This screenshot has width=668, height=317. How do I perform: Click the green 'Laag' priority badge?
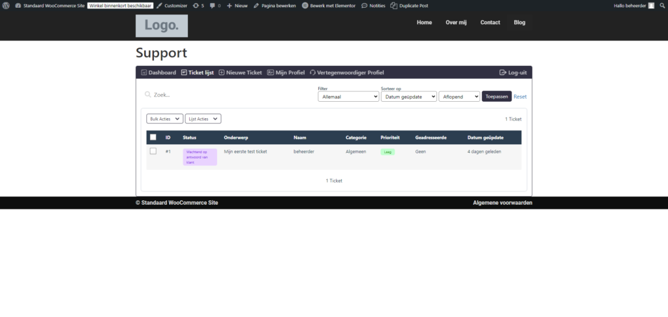387,152
